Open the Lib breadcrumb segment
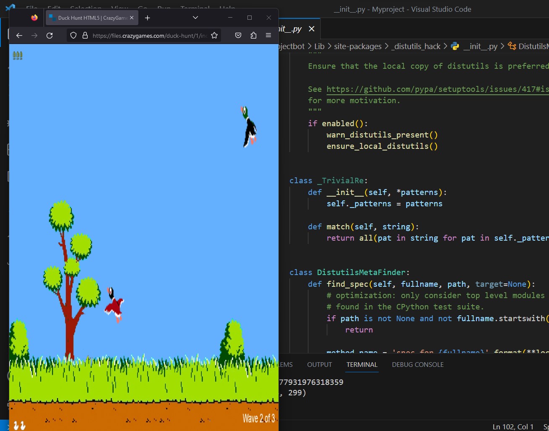This screenshot has width=549, height=431. pyautogui.click(x=320, y=46)
